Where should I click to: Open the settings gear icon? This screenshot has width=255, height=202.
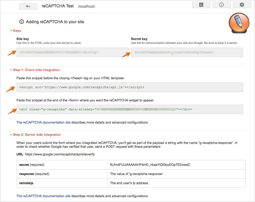[242, 5]
